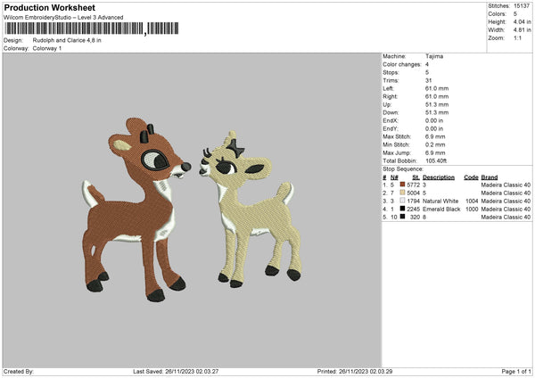Click the Width value 4.81 in
Screen dimensions: 535x378
522,30
